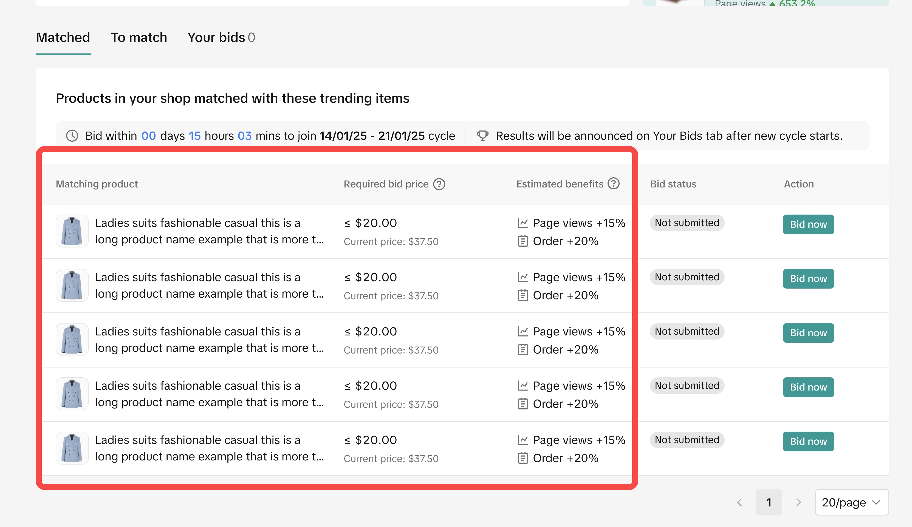Click Order clipboard icon in first row
The height and width of the screenshot is (527, 912).
(523, 241)
